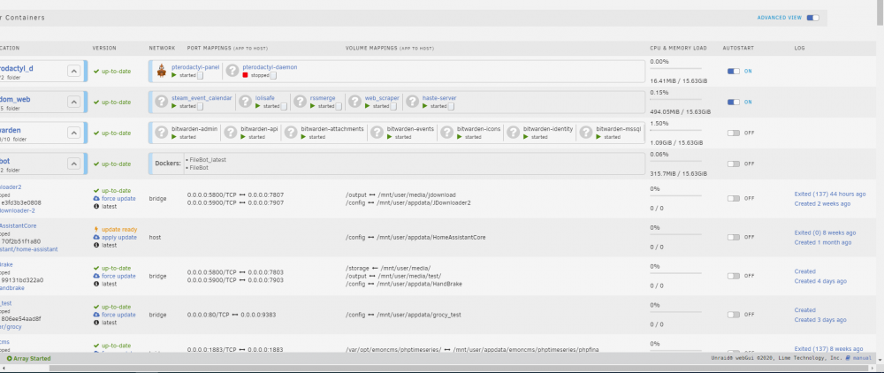Enable autostart for the HandBrake container

pos(734,276)
